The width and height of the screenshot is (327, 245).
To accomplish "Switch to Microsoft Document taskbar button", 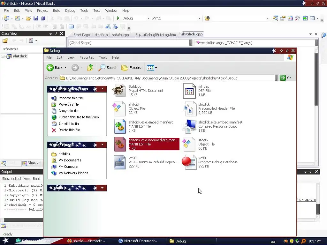I will (x=138, y=241).
